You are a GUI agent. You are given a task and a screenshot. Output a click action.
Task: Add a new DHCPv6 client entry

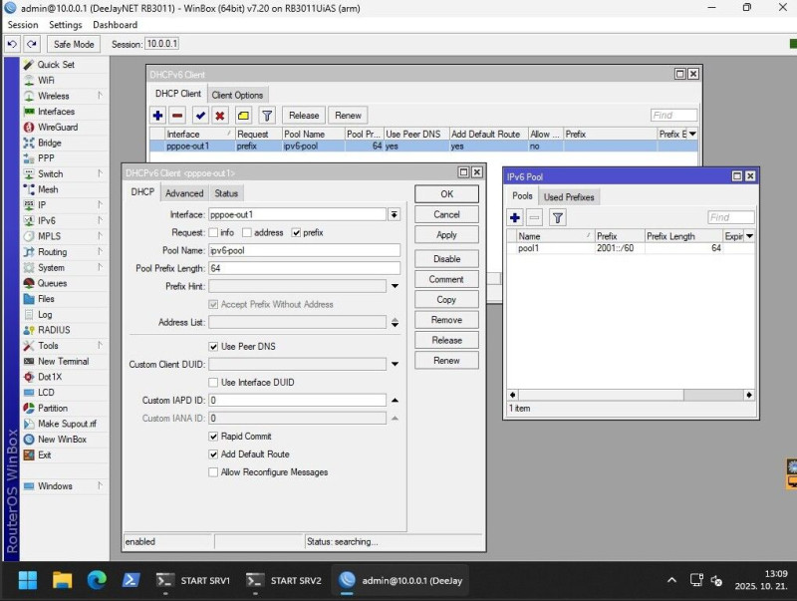coord(157,116)
